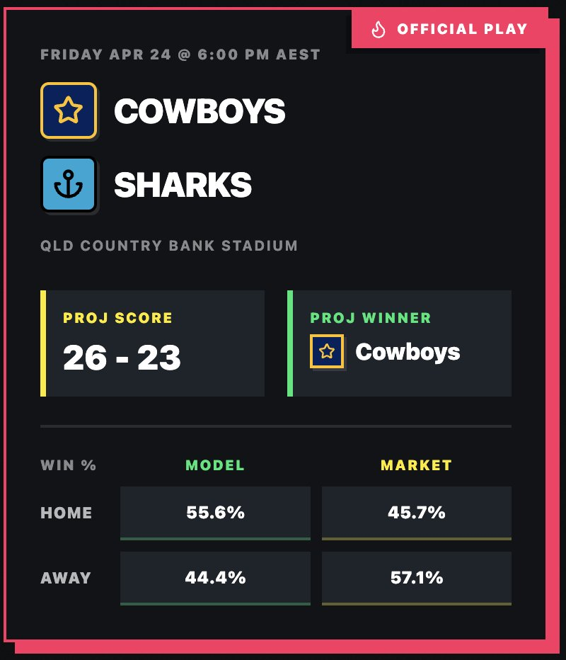The image size is (566, 660).
Task: Select the Official Play badge
Action: [x=450, y=28]
